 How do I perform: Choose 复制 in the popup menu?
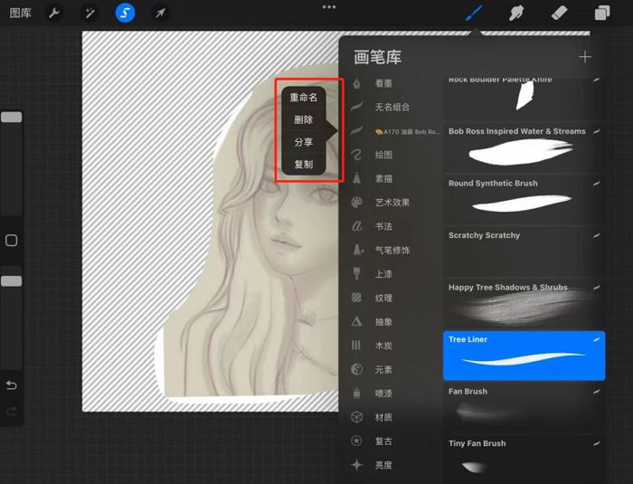(304, 165)
